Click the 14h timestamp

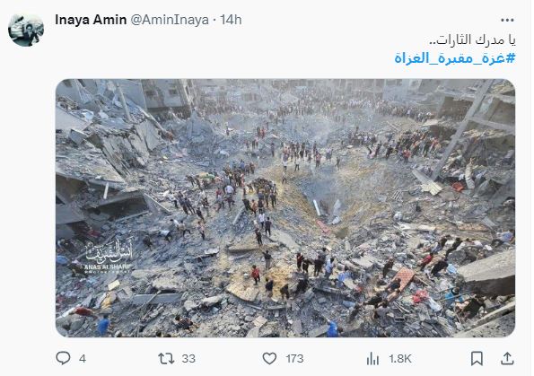[231, 20]
